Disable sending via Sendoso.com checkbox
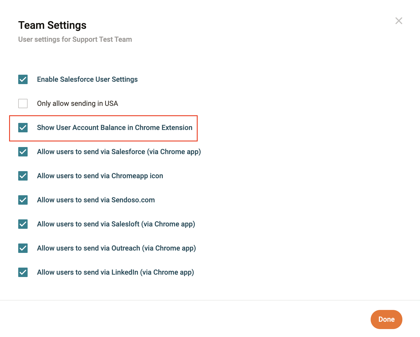This screenshot has height=337, width=420. (23, 200)
